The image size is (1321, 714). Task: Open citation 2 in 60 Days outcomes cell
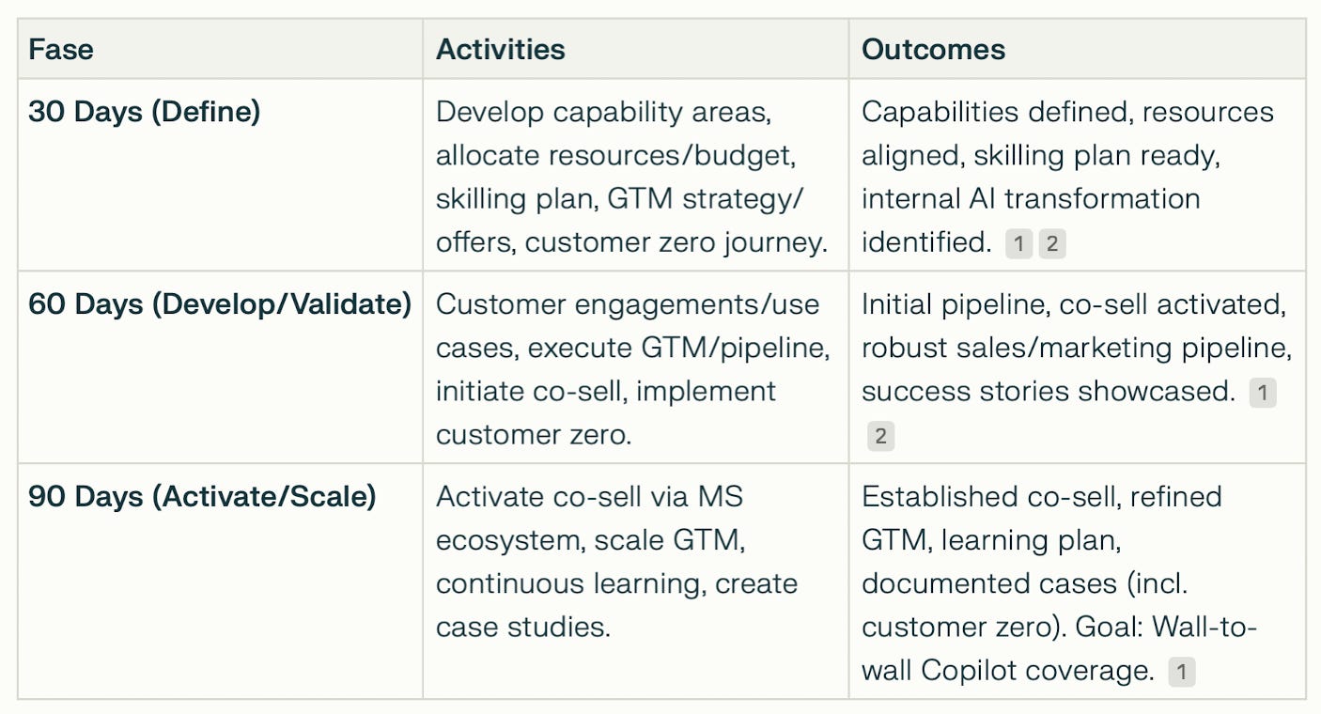coord(880,437)
